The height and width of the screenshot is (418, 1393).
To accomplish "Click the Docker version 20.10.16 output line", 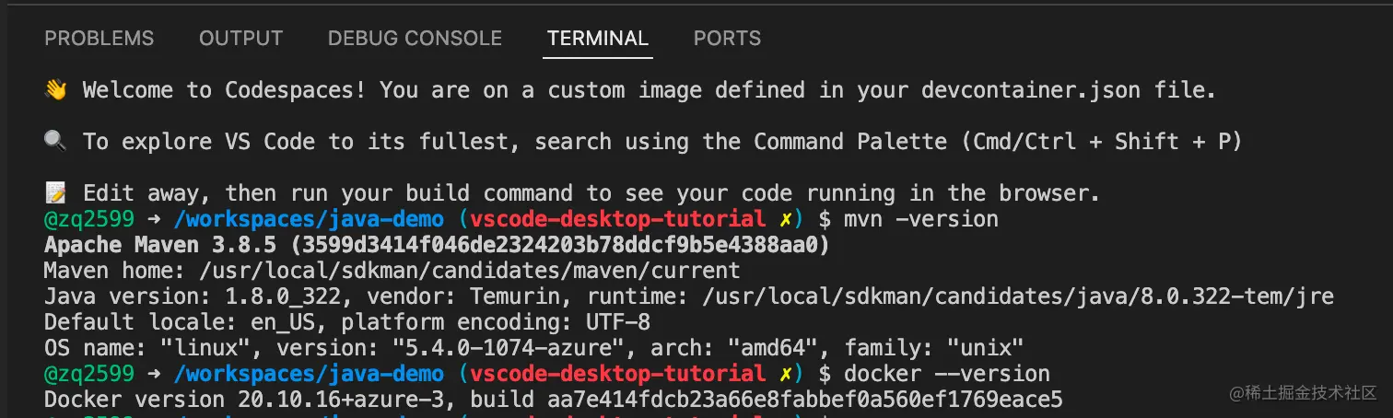I will (x=553, y=400).
